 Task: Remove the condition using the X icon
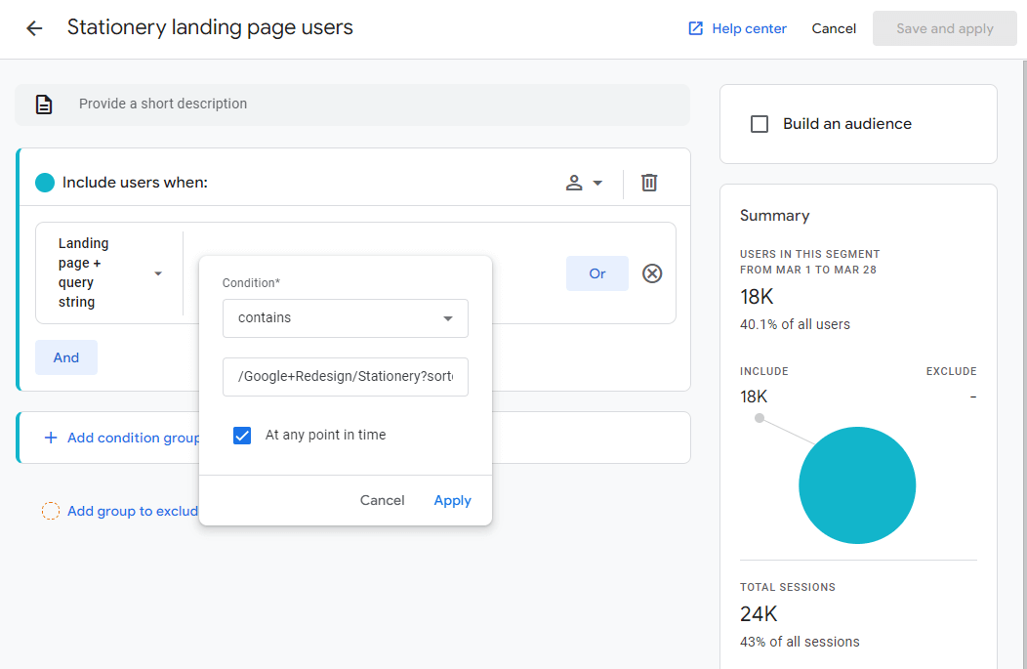(x=652, y=273)
